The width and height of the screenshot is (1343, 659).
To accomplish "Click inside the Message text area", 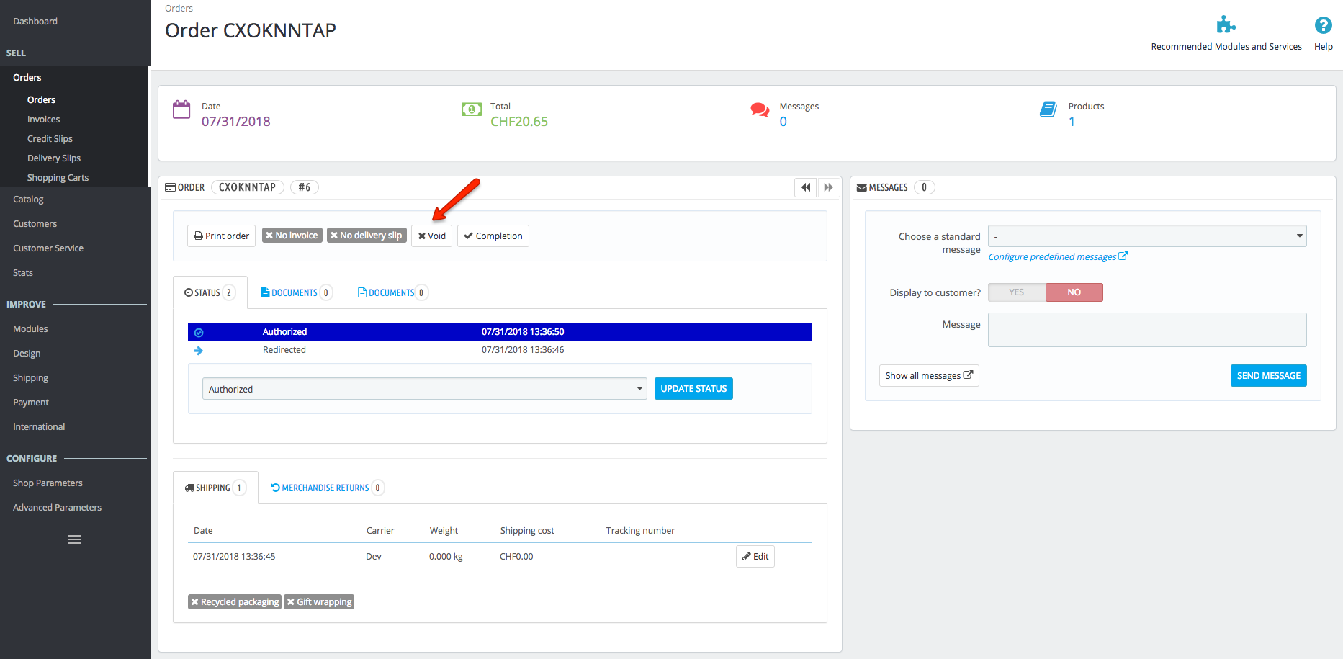I will coord(1146,329).
